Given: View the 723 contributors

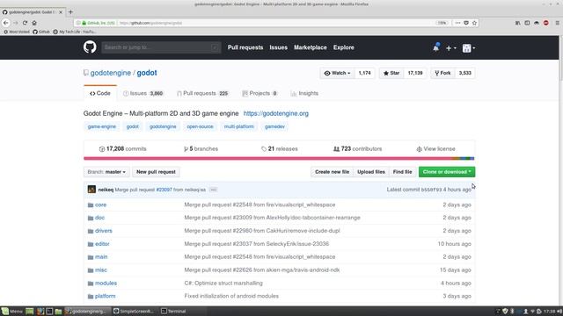Looking at the screenshot, I should pos(358,148).
